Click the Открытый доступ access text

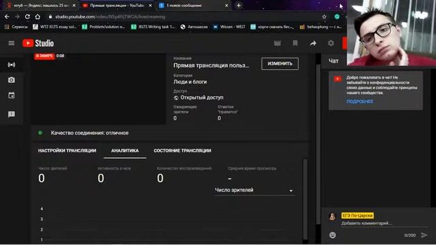202,98
